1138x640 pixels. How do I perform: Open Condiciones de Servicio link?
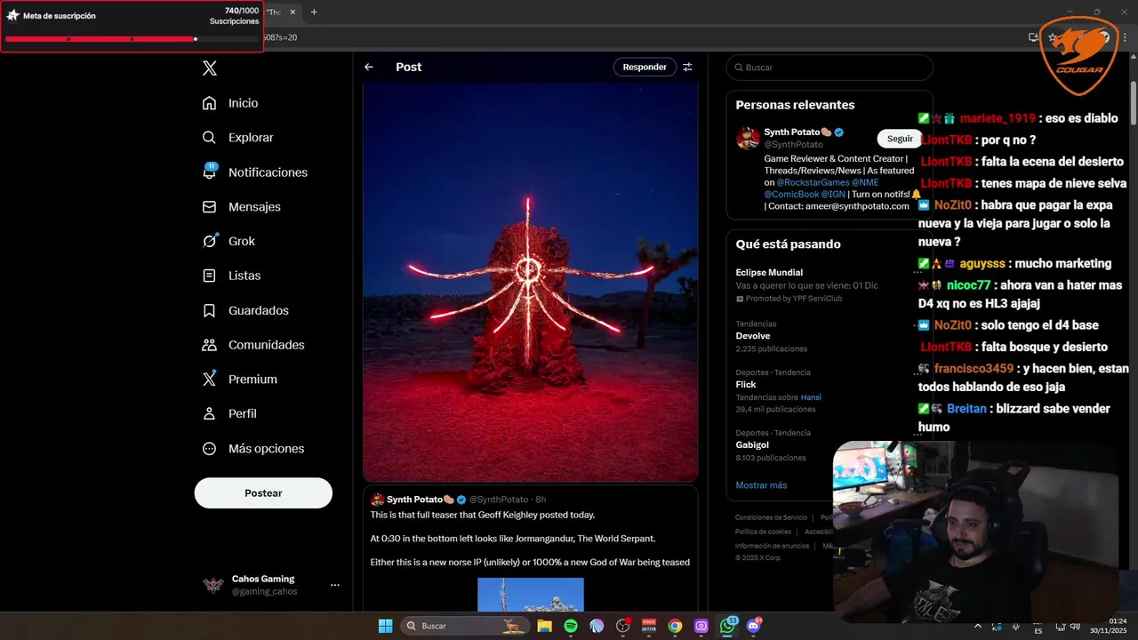(771, 517)
